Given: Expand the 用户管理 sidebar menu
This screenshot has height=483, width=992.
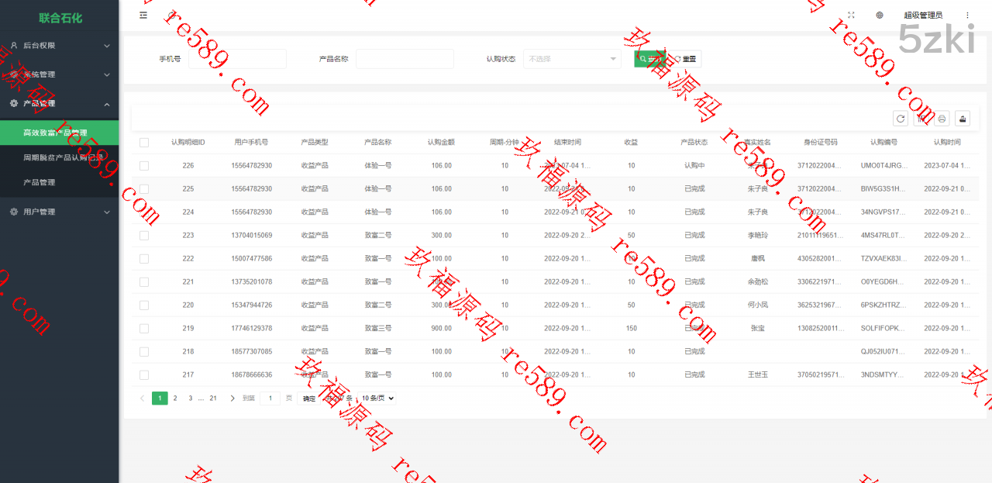Looking at the screenshot, I should [x=60, y=212].
